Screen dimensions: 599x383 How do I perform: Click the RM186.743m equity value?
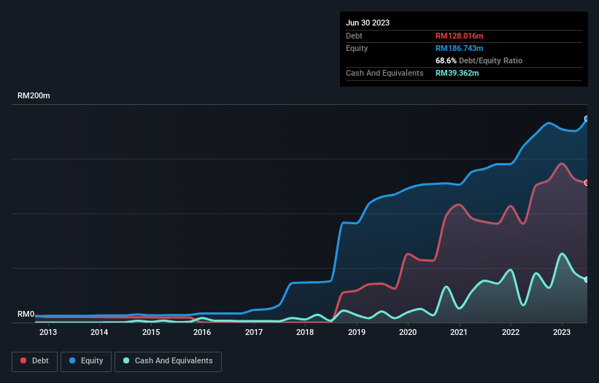[x=459, y=48]
